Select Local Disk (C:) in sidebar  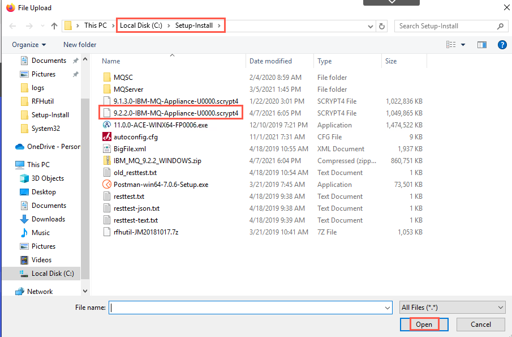(x=41, y=274)
